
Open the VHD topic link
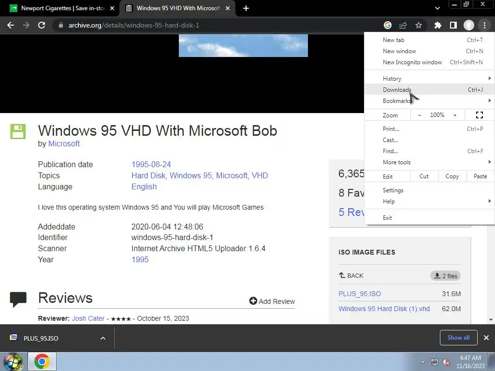tap(260, 175)
